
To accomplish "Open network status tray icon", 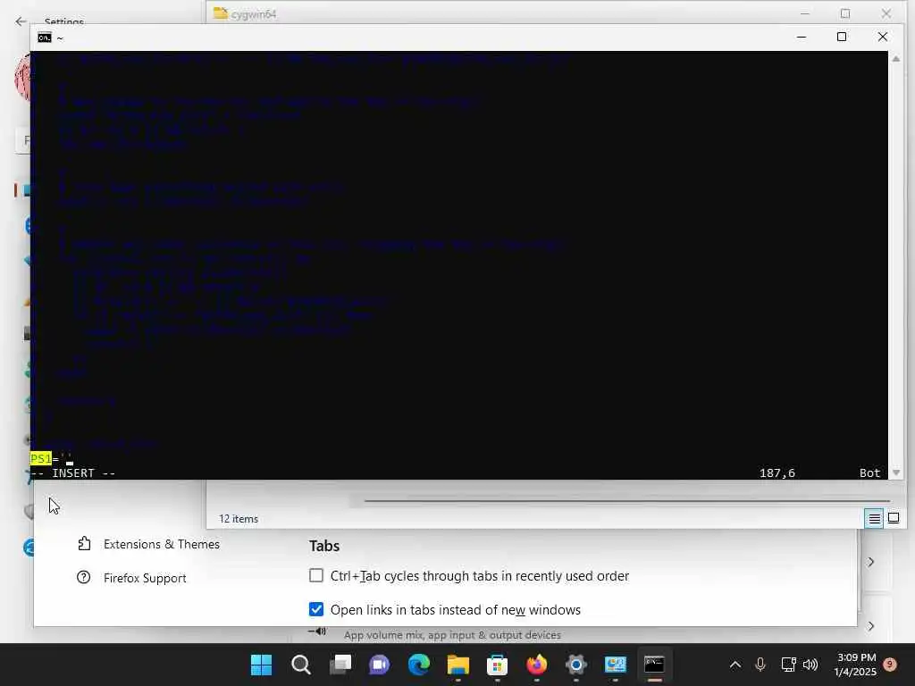I will (788, 665).
